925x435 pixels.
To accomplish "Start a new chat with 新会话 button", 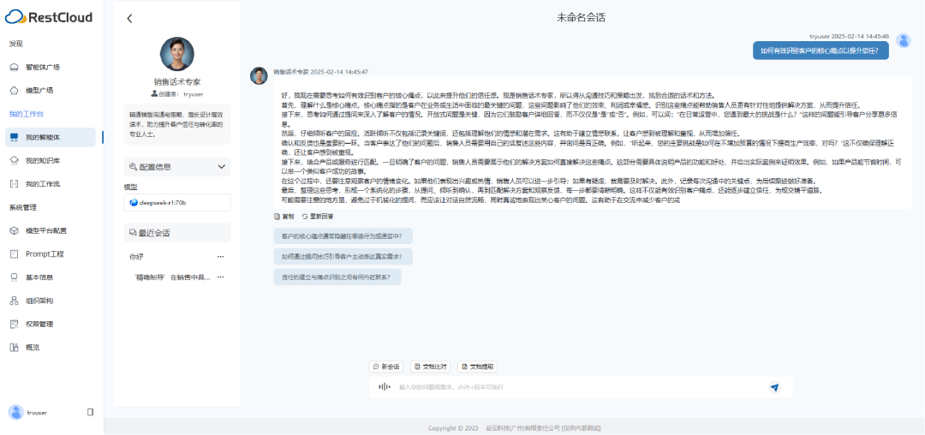I will pos(386,366).
